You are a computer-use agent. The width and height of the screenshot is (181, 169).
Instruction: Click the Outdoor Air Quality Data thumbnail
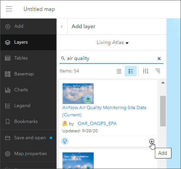coord(78,161)
